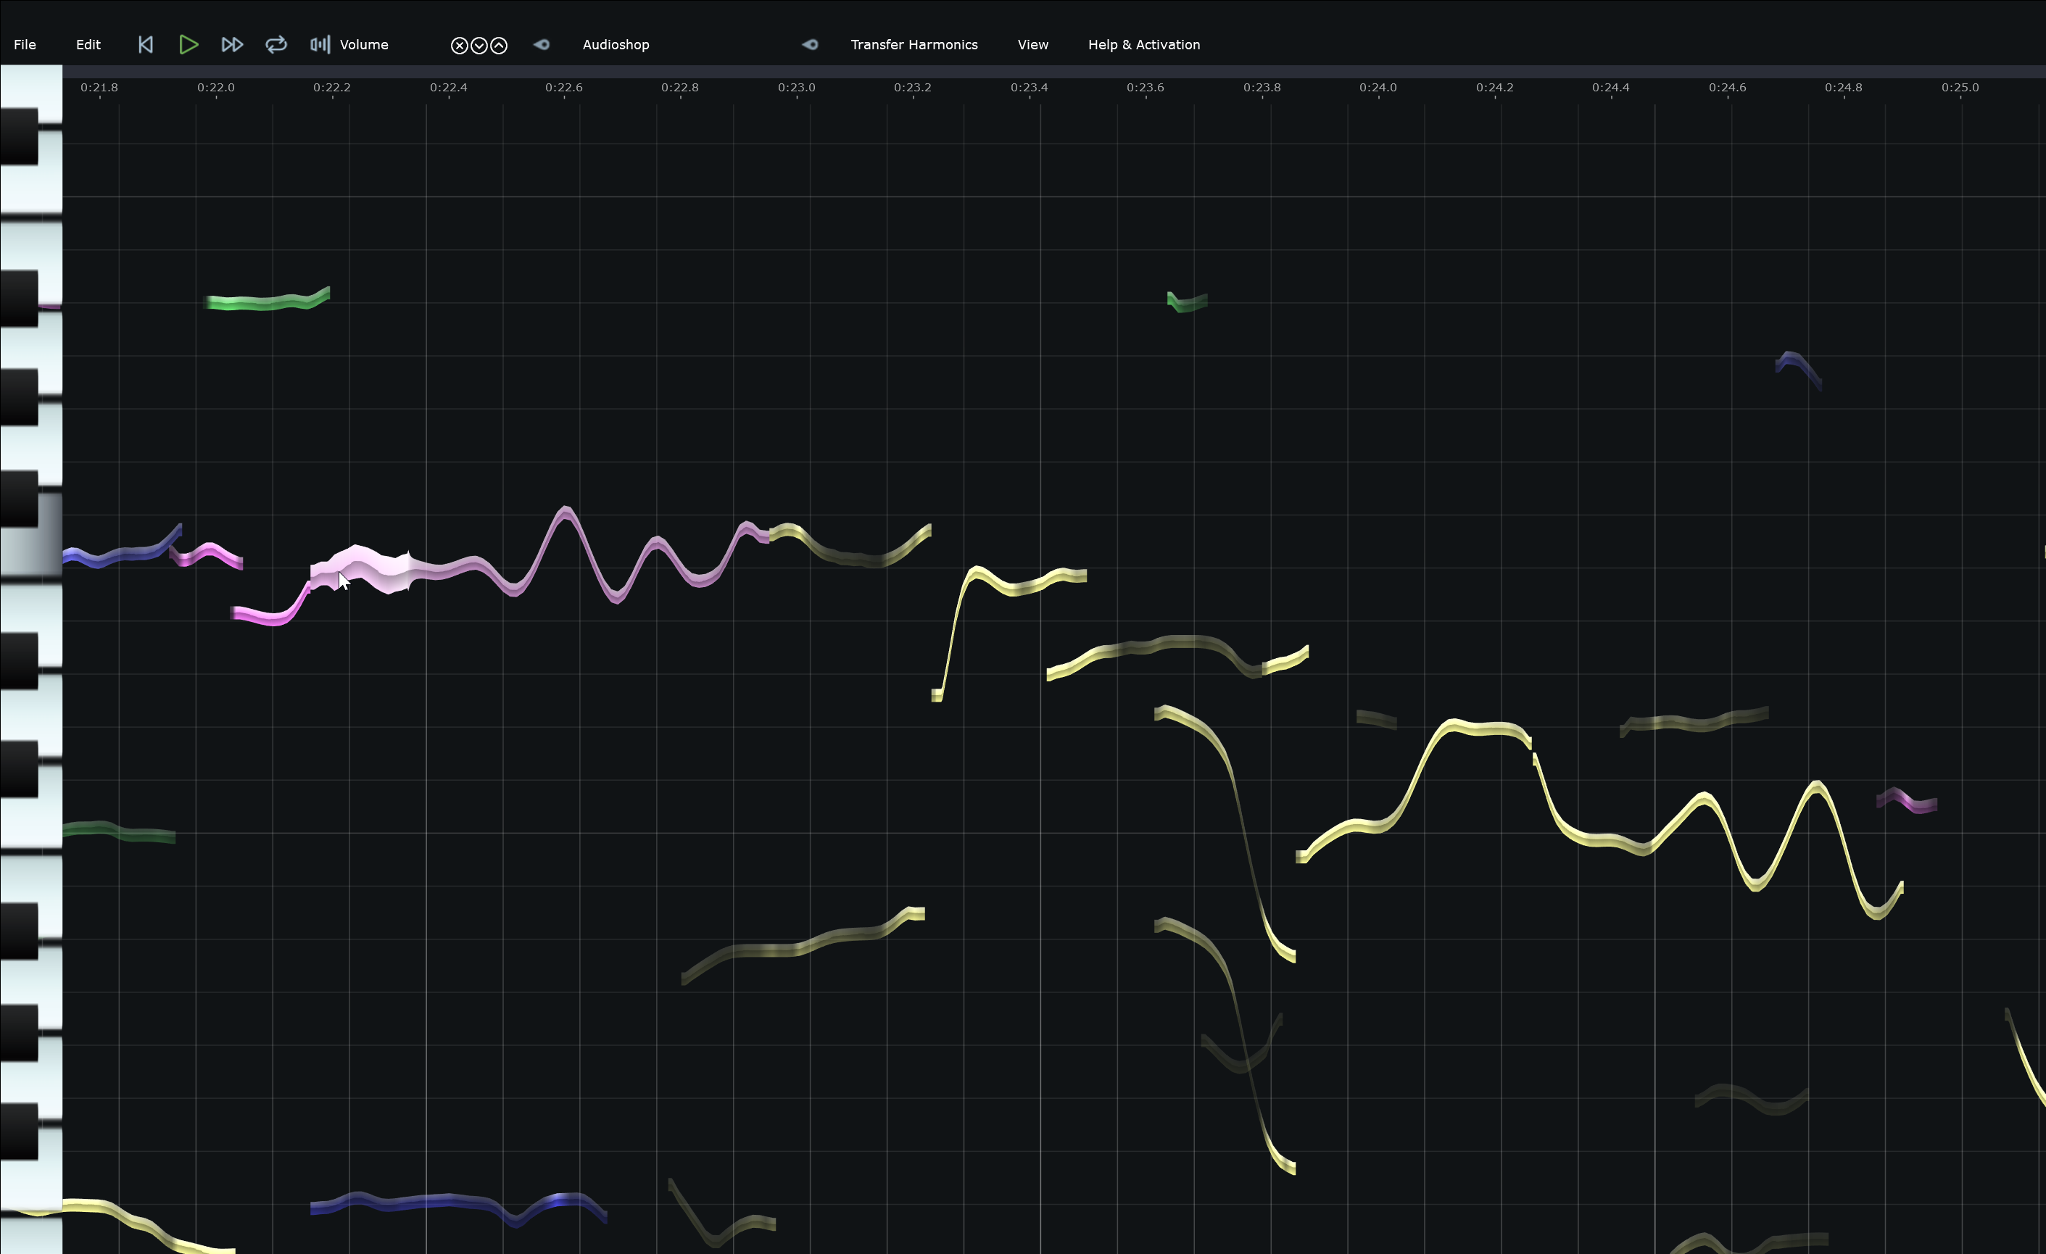Viewport: 2046px width, 1254px height.
Task: Click the fast-forward double arrow icon
Action: (232, 45)
